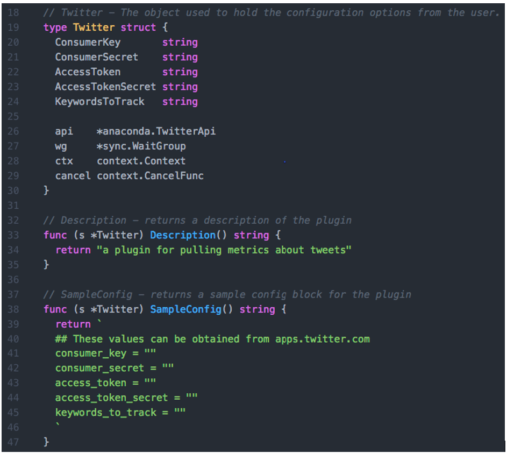
Task: Click the AccessTokenSecret struct field
Action: coord(105,87)
